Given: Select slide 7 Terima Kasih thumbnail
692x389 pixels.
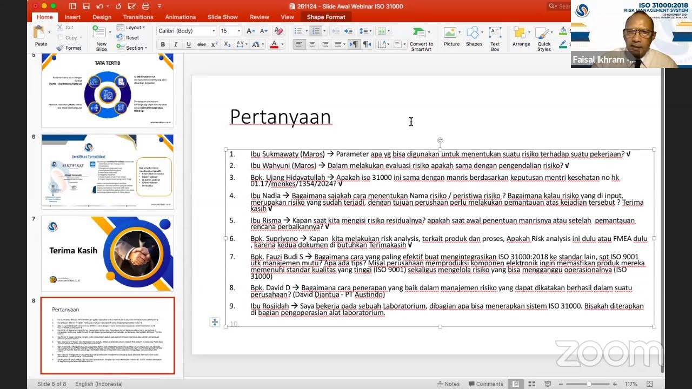Looking at the screenshot, I should [x=108, y=253].
